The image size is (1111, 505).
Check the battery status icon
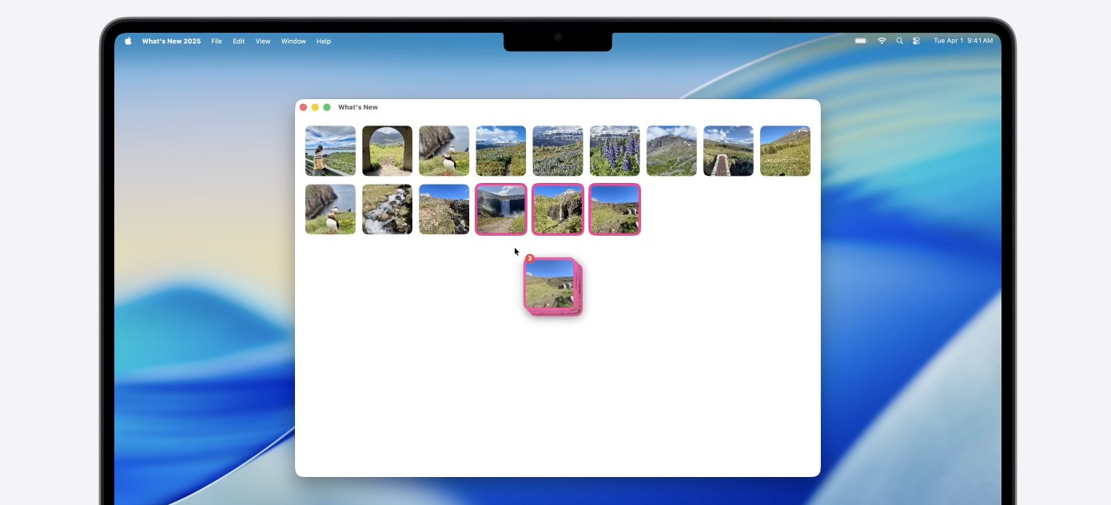coord(860,41)
